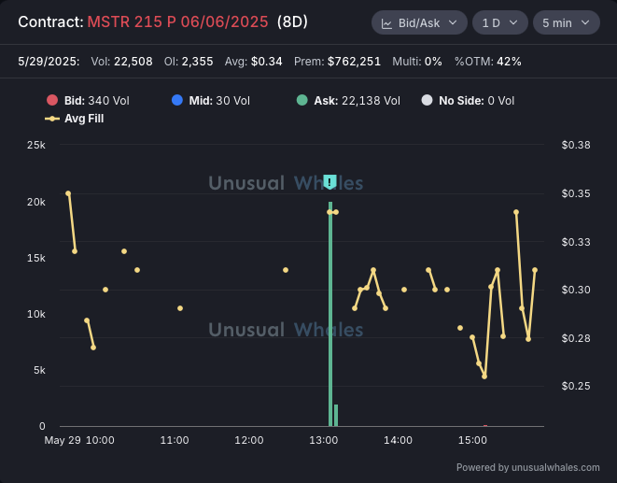Click the (8D) days-to-expiry label
This screenshot has width=617, height=483.
click(292, 22)
